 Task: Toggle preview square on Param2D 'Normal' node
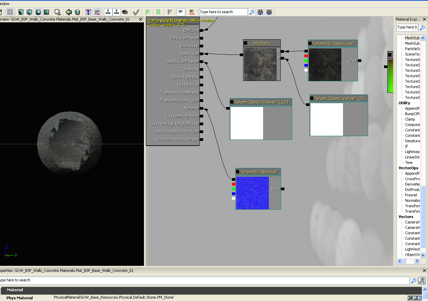tap(237, 172)
